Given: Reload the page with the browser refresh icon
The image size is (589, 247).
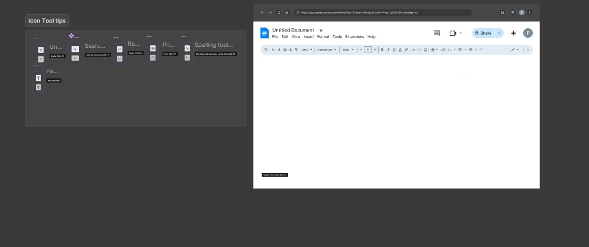Looking at the screenshot, I should point(279,13).
